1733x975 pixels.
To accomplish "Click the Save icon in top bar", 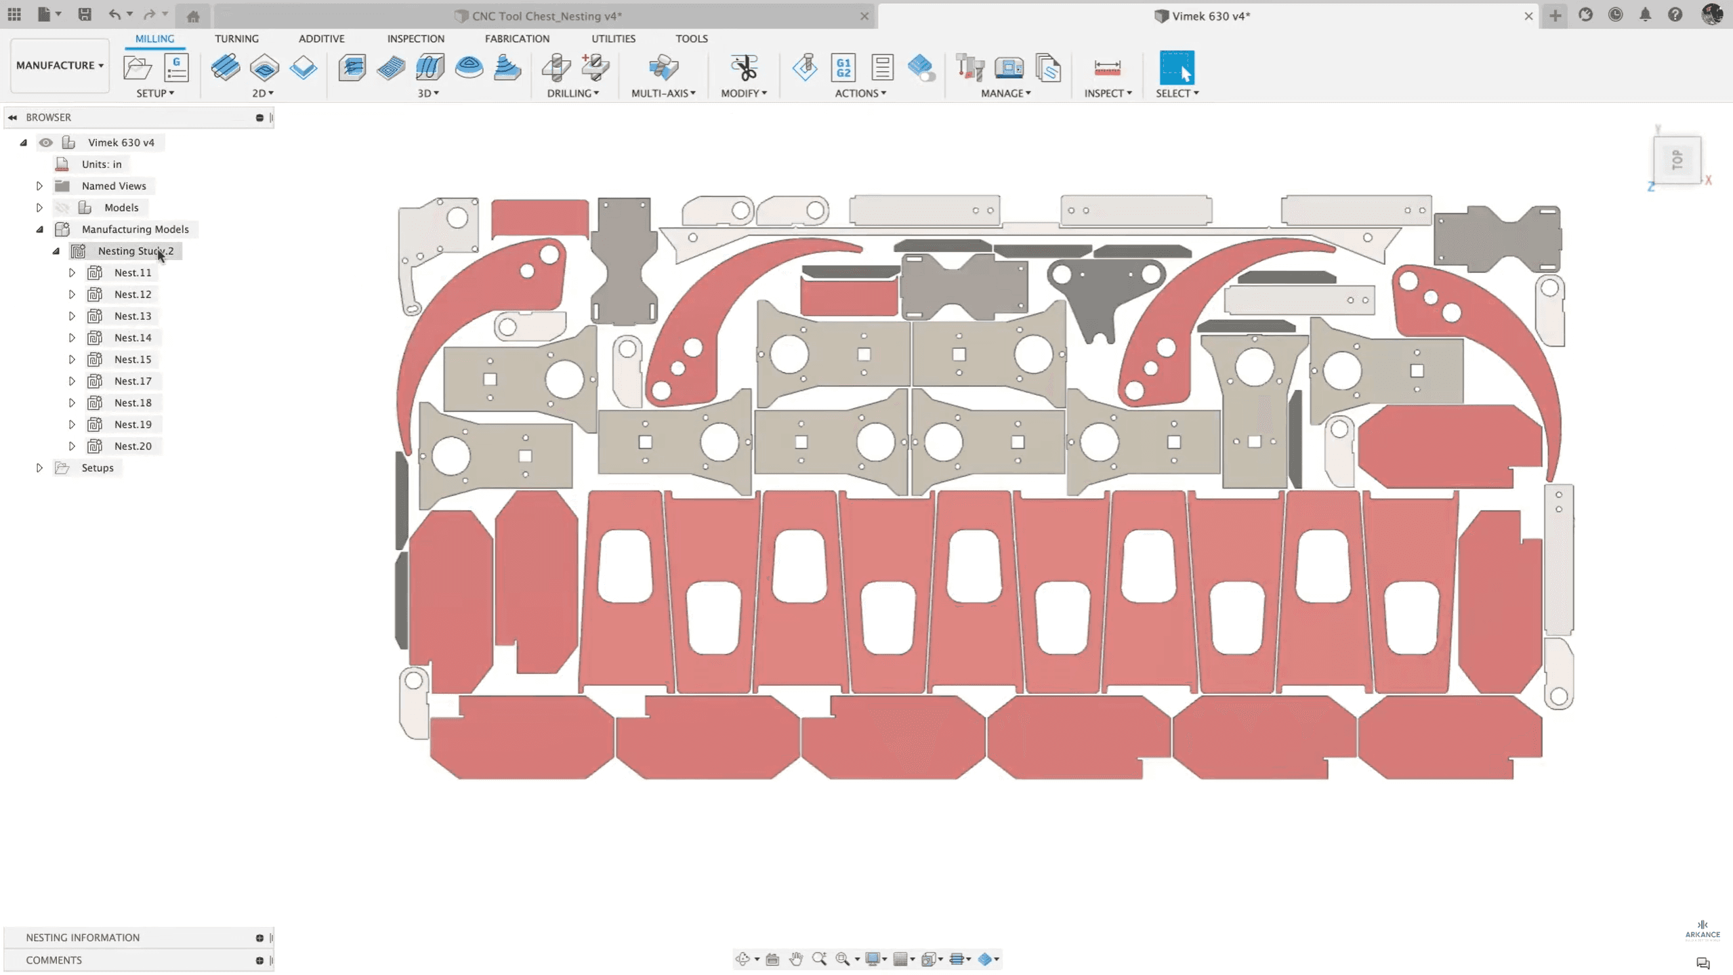I will coord(85,15).
